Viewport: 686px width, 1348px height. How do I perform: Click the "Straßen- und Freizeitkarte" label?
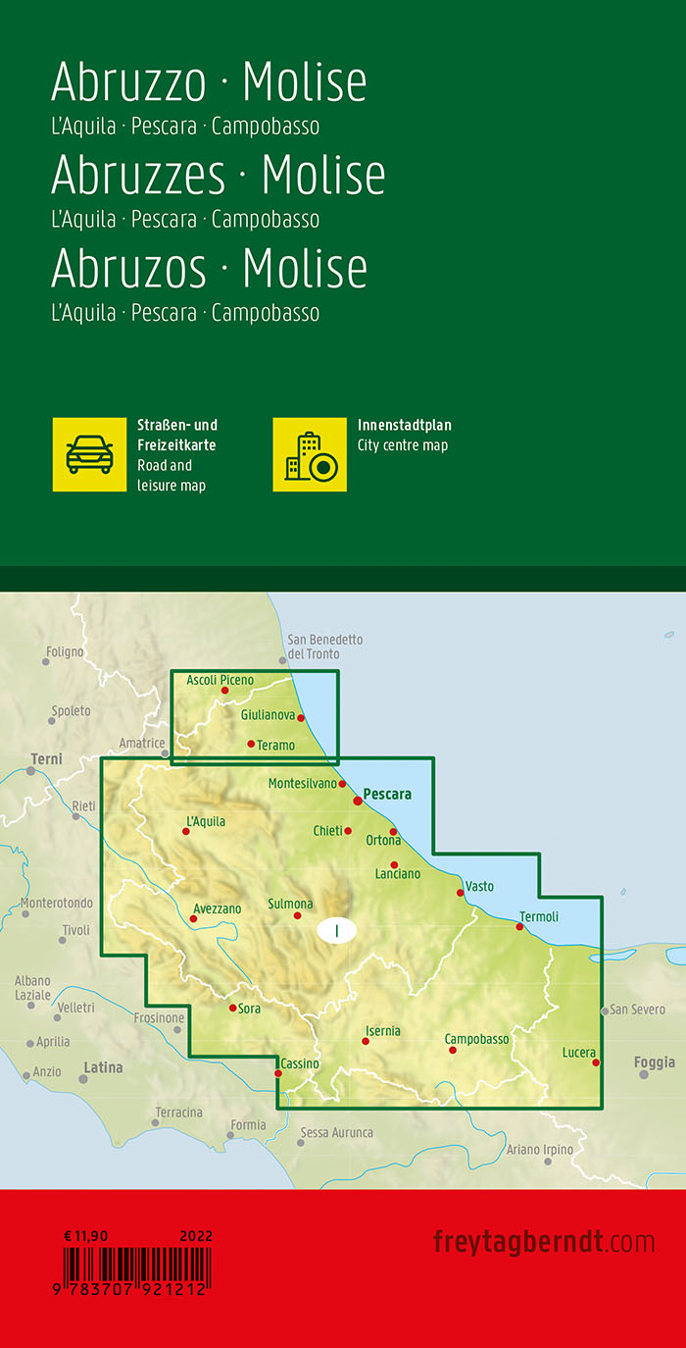(x=177, y=435)
